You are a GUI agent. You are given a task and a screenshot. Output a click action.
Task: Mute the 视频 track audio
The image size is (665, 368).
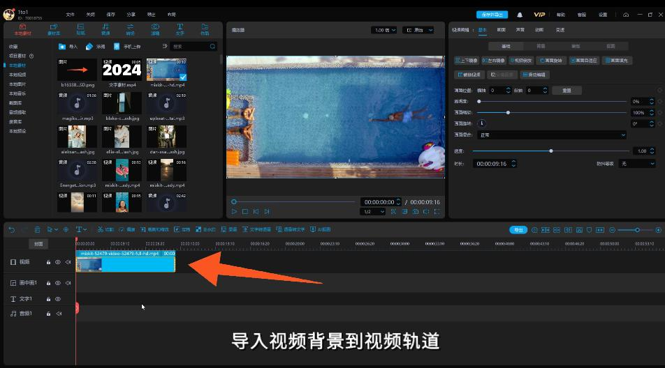point(68,262)
